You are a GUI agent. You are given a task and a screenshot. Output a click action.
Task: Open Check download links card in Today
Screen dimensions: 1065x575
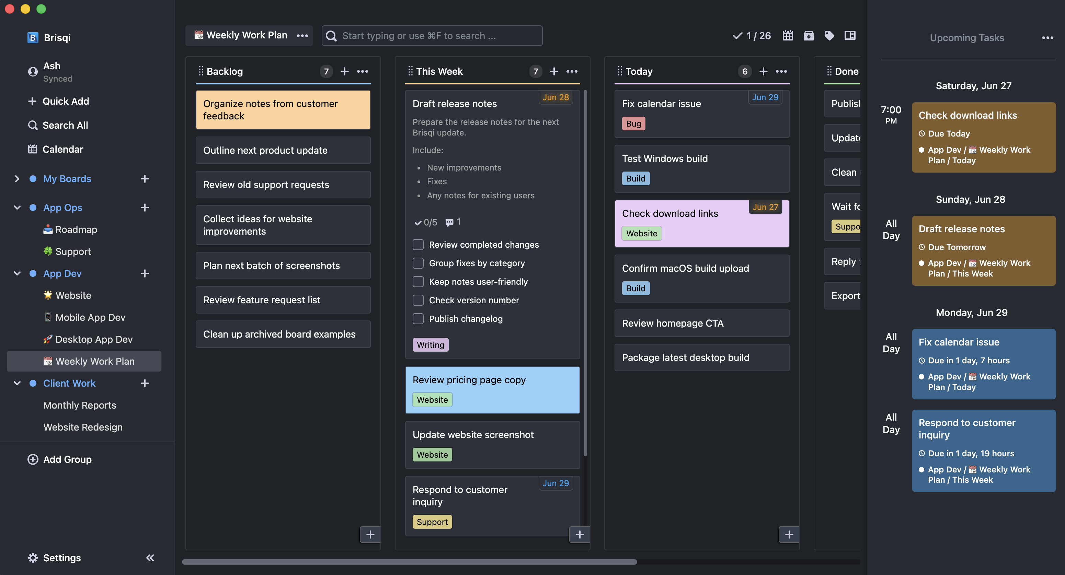click(702, 223)
